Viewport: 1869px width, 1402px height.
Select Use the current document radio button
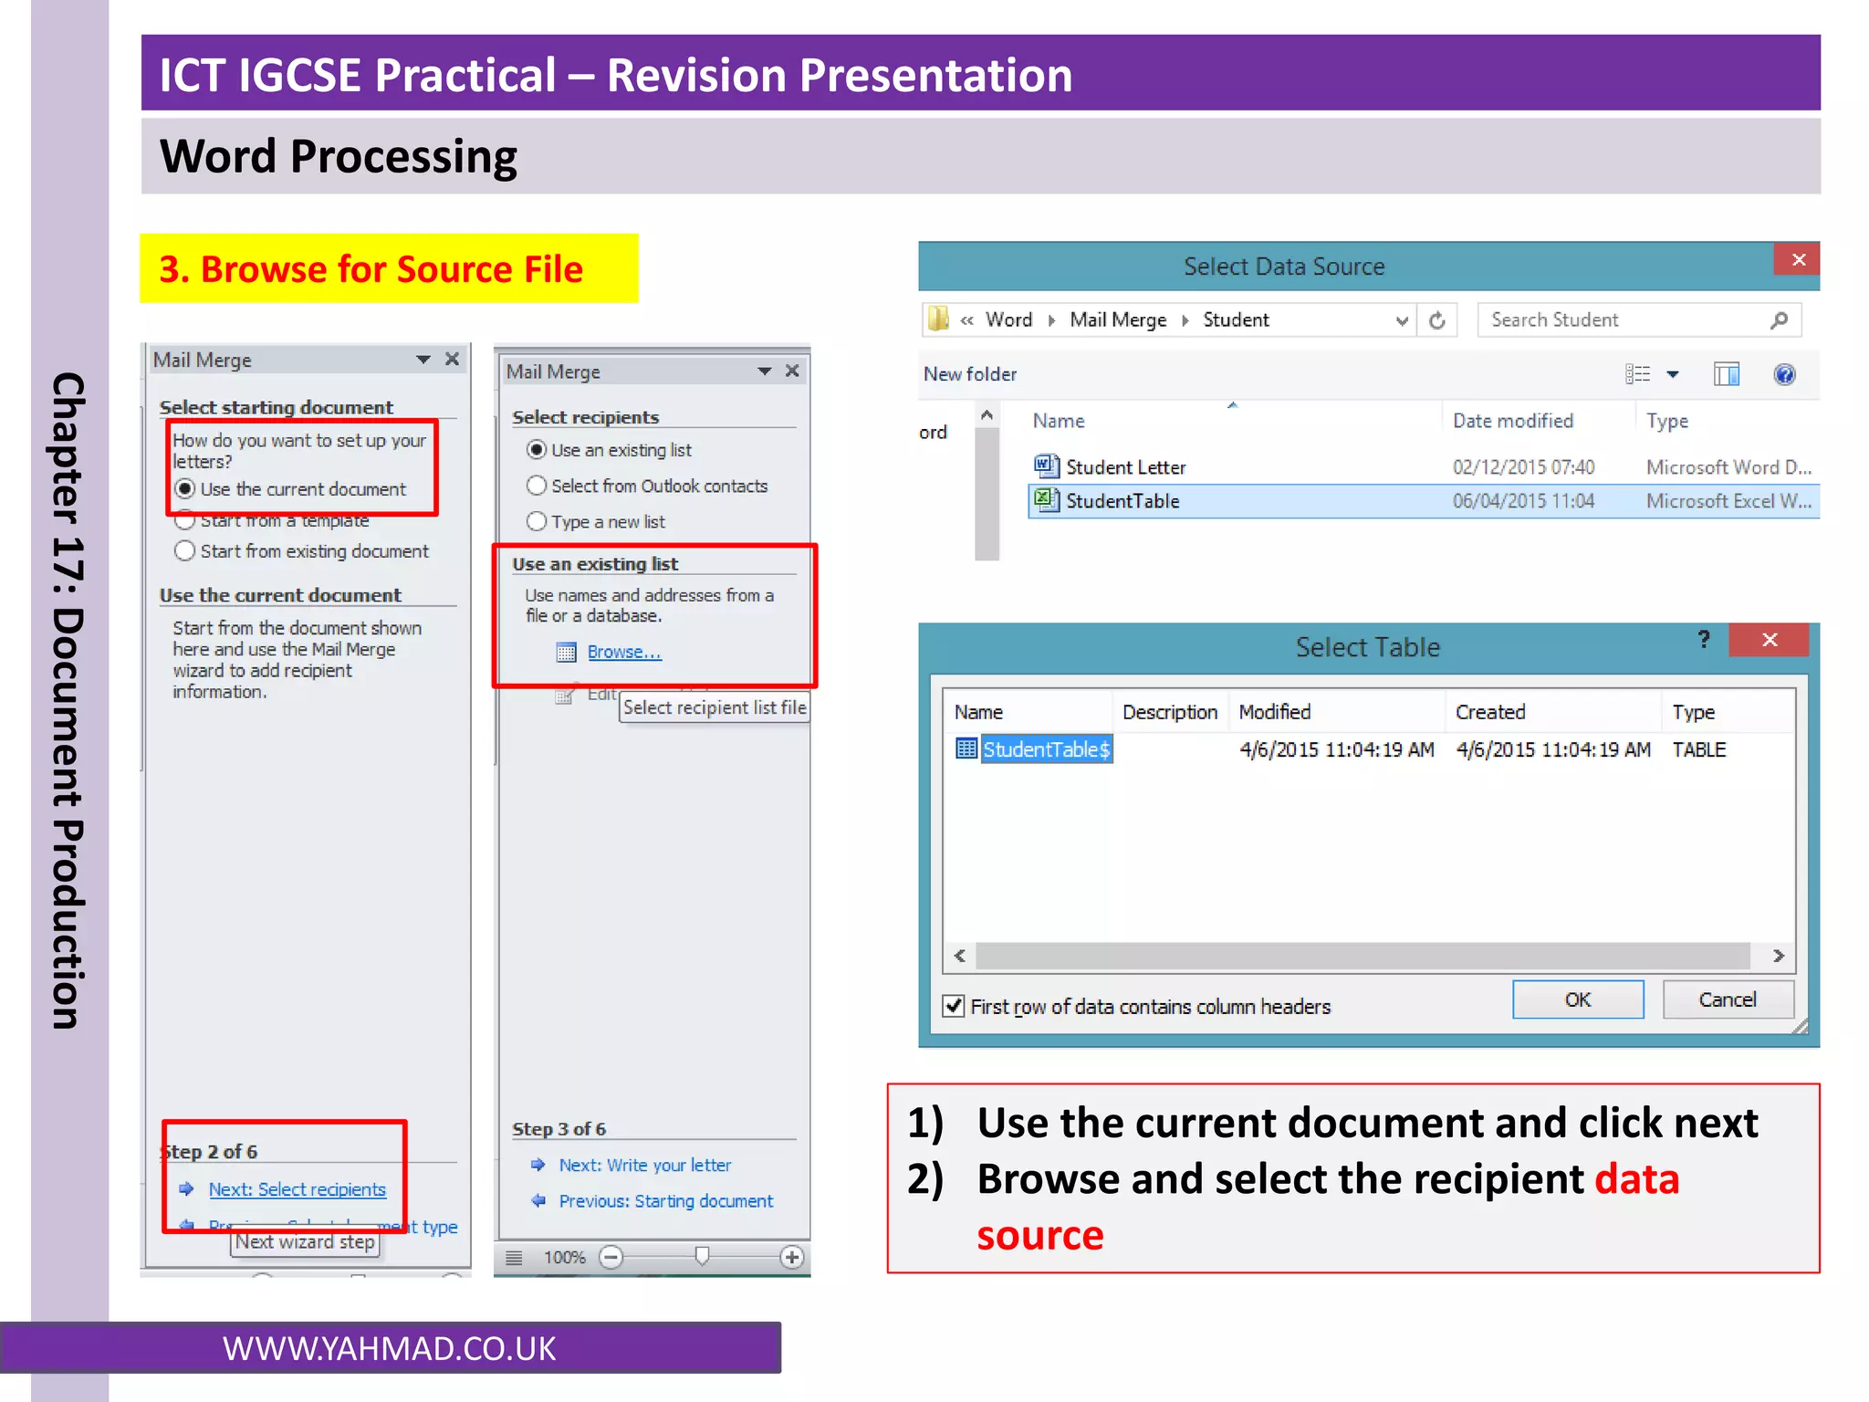click(x=185, y=489)
